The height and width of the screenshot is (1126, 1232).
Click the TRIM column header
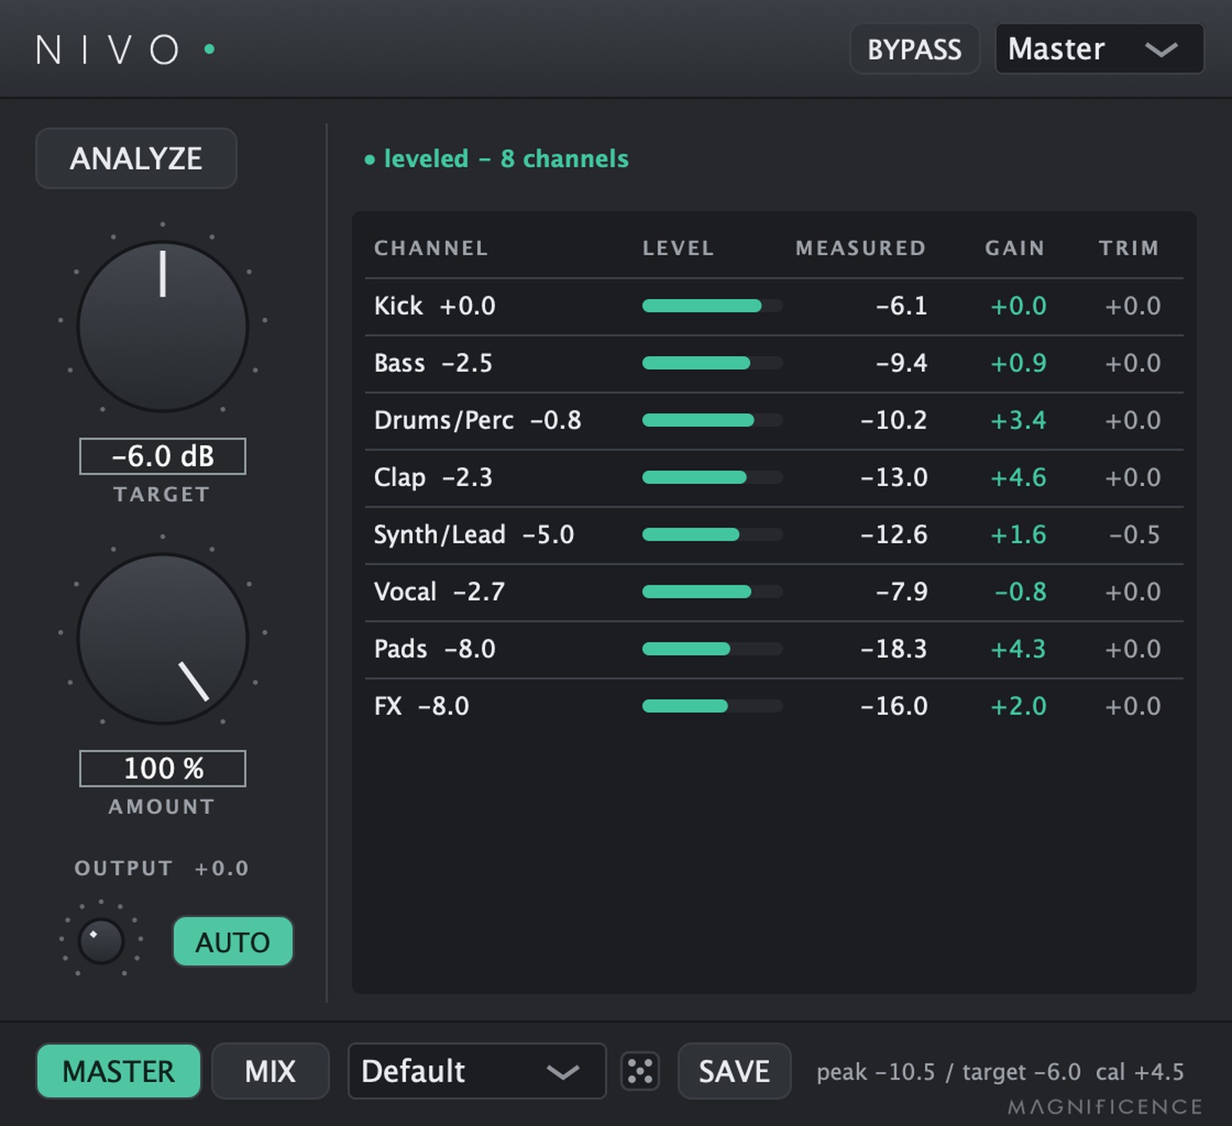tap(1128, 248)
